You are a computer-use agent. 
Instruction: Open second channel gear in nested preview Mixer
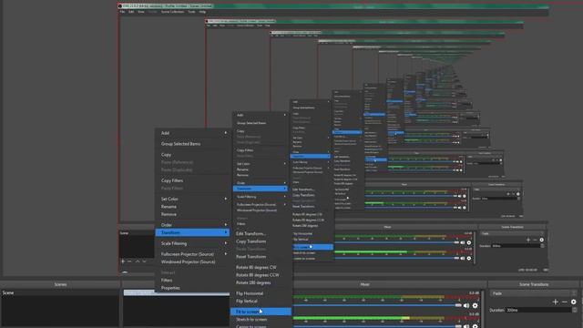[469, 258]
